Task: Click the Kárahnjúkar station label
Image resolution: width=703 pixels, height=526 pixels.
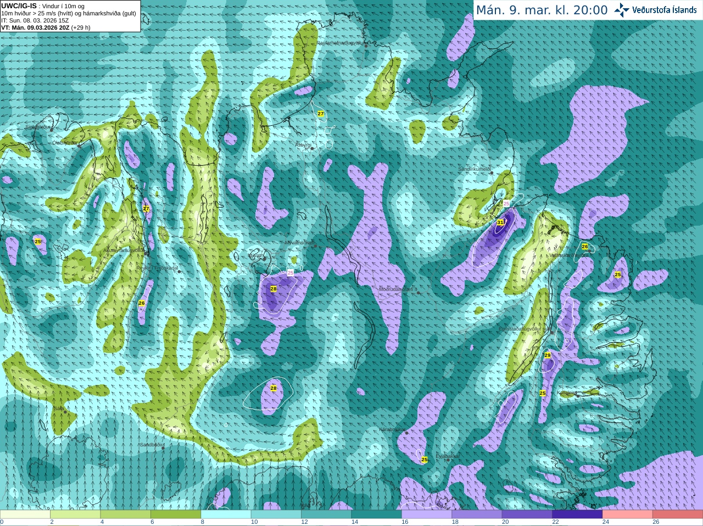Action: (x=392, y=429)
